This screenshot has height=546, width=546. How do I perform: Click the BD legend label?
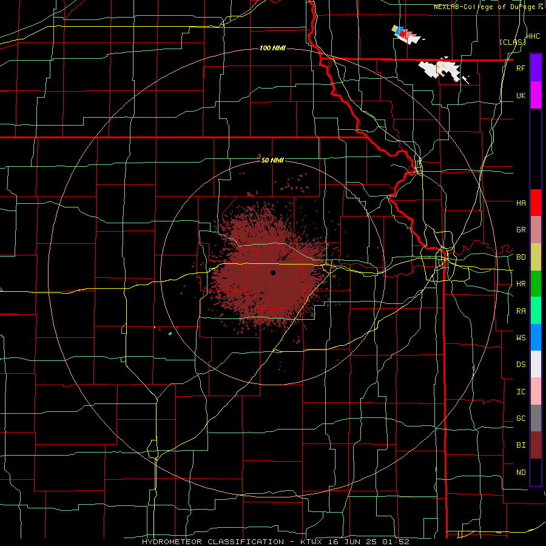(521, 257)
